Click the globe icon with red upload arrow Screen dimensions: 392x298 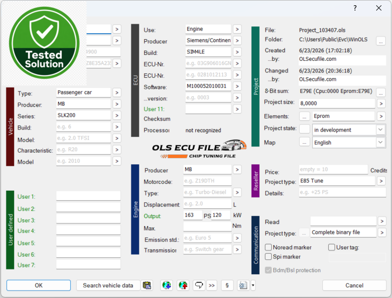[183, 285]
